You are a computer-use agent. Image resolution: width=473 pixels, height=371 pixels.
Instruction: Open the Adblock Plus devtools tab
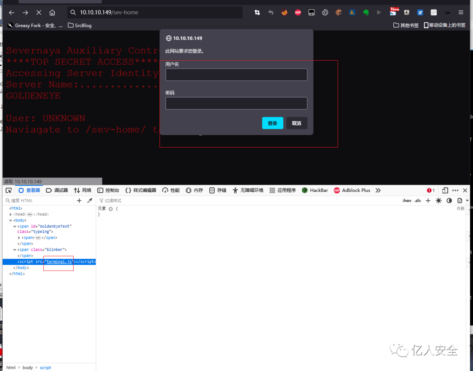pyautogui.click(x=352, y=191)
